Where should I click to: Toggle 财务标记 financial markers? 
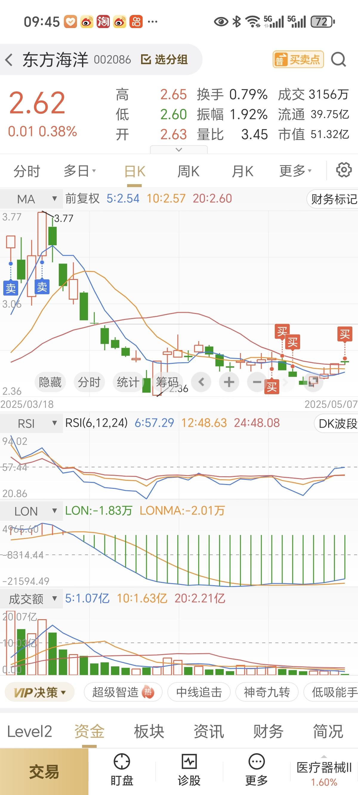pos(333,199)
